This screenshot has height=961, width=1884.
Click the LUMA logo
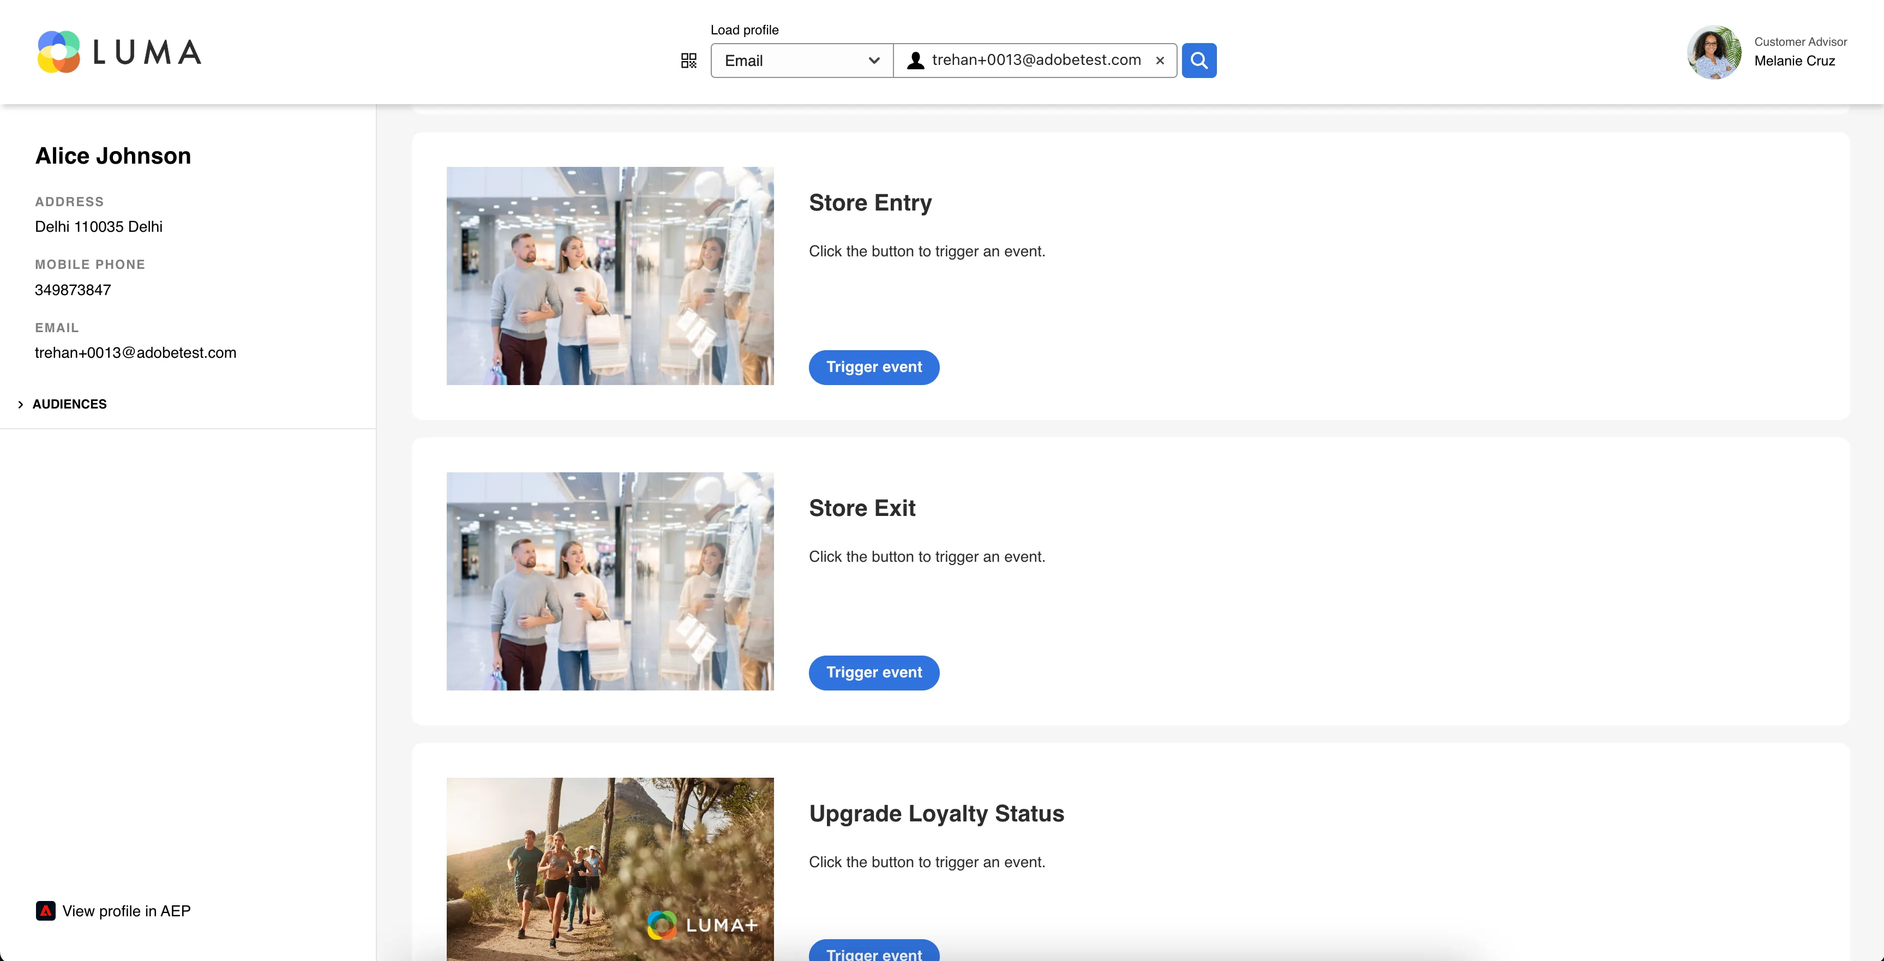tap(120, 52)
